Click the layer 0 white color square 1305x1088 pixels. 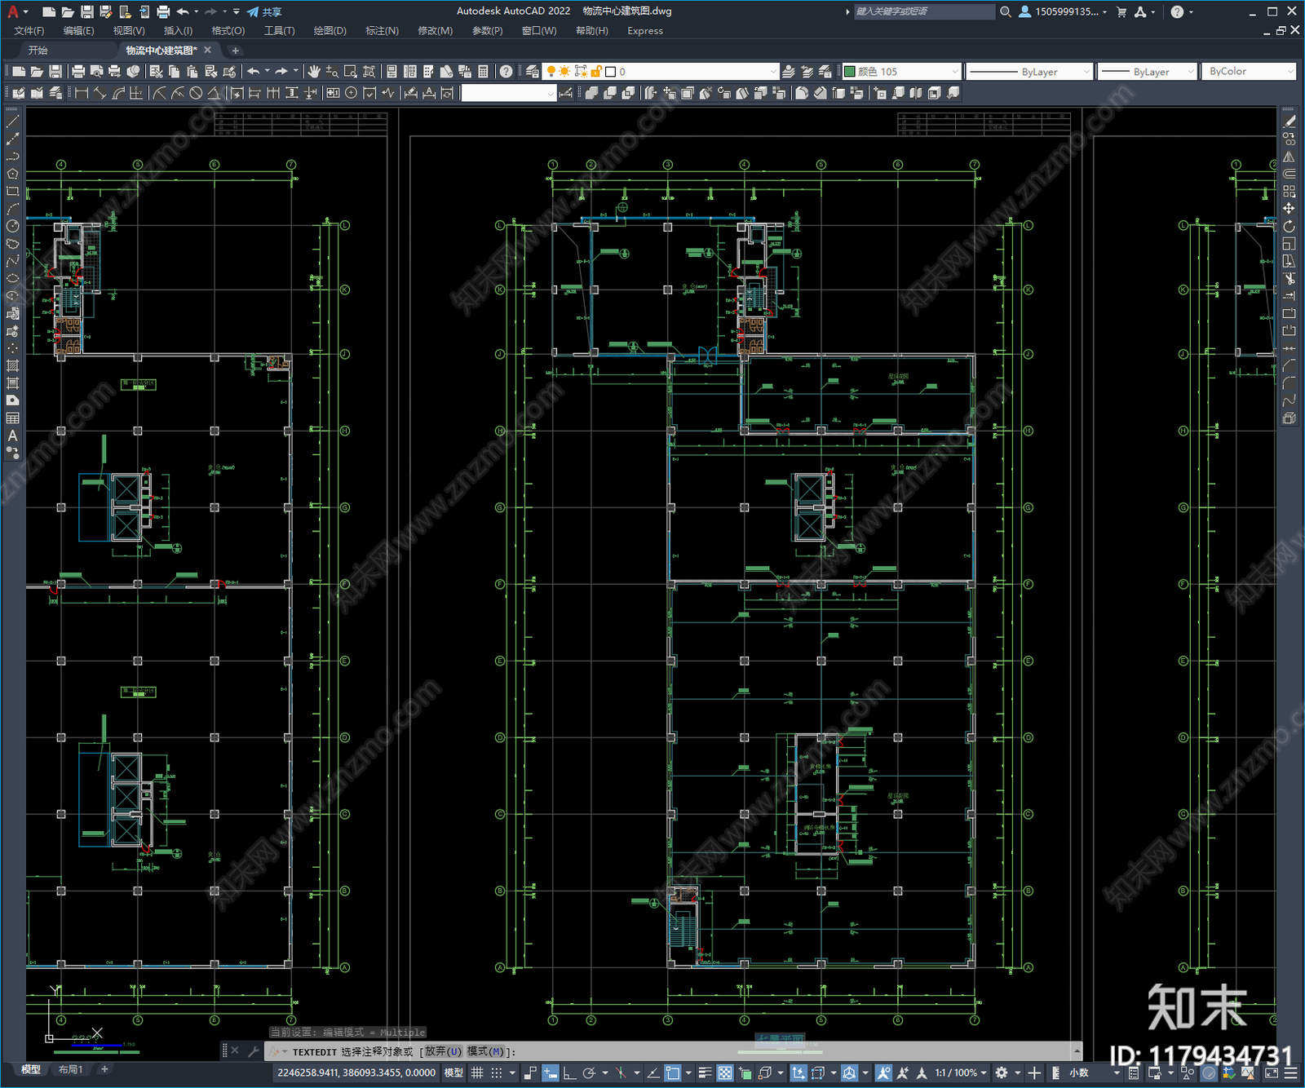[x=610, y=72]
